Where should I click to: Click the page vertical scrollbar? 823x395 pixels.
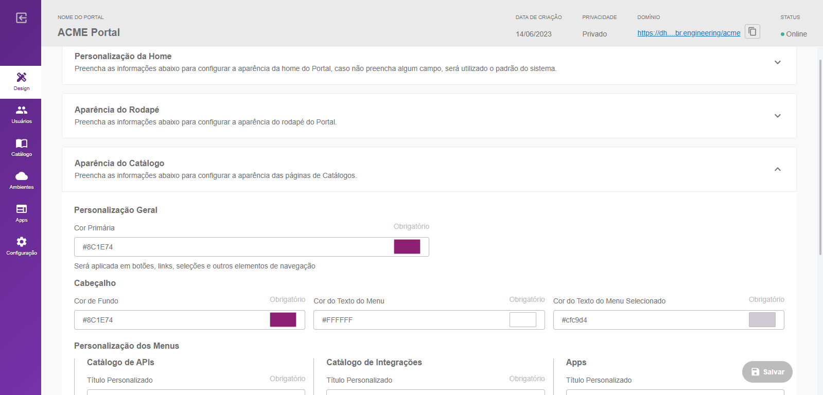coord(820,154)
